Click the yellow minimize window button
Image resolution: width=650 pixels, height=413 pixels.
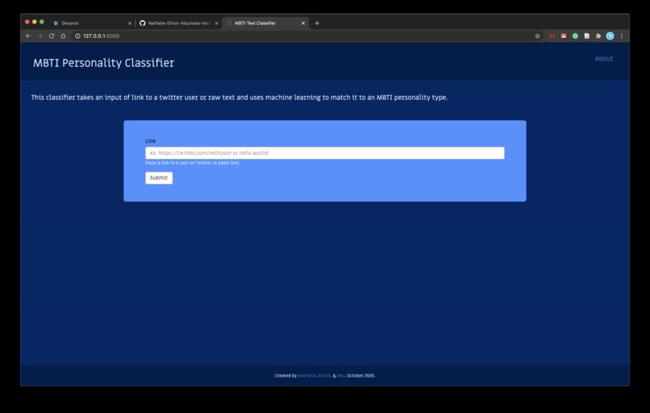click(x=35, y=22)
